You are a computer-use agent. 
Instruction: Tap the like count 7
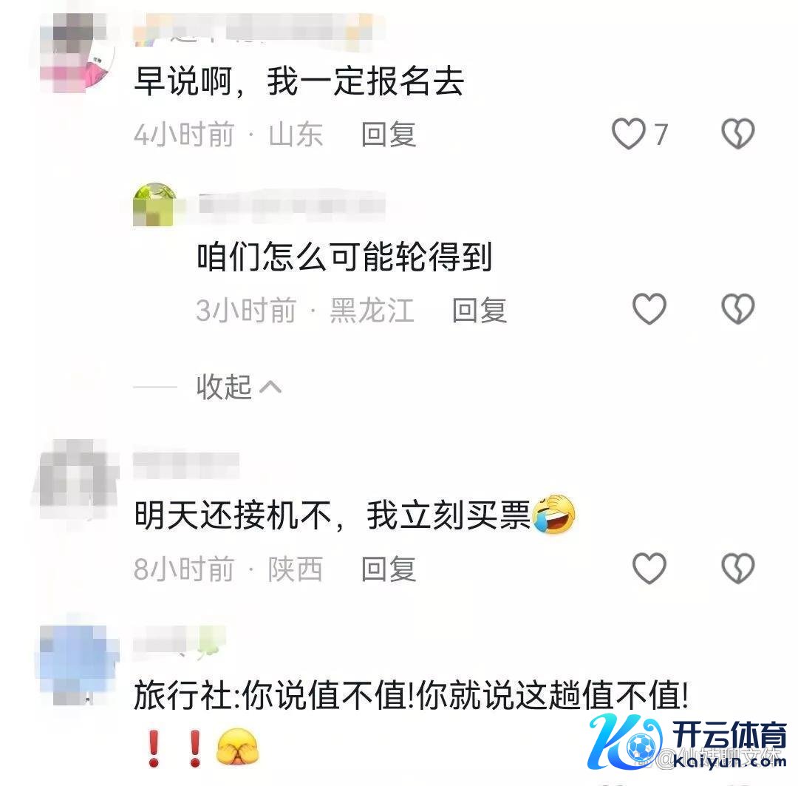click(x=661, y=135)
